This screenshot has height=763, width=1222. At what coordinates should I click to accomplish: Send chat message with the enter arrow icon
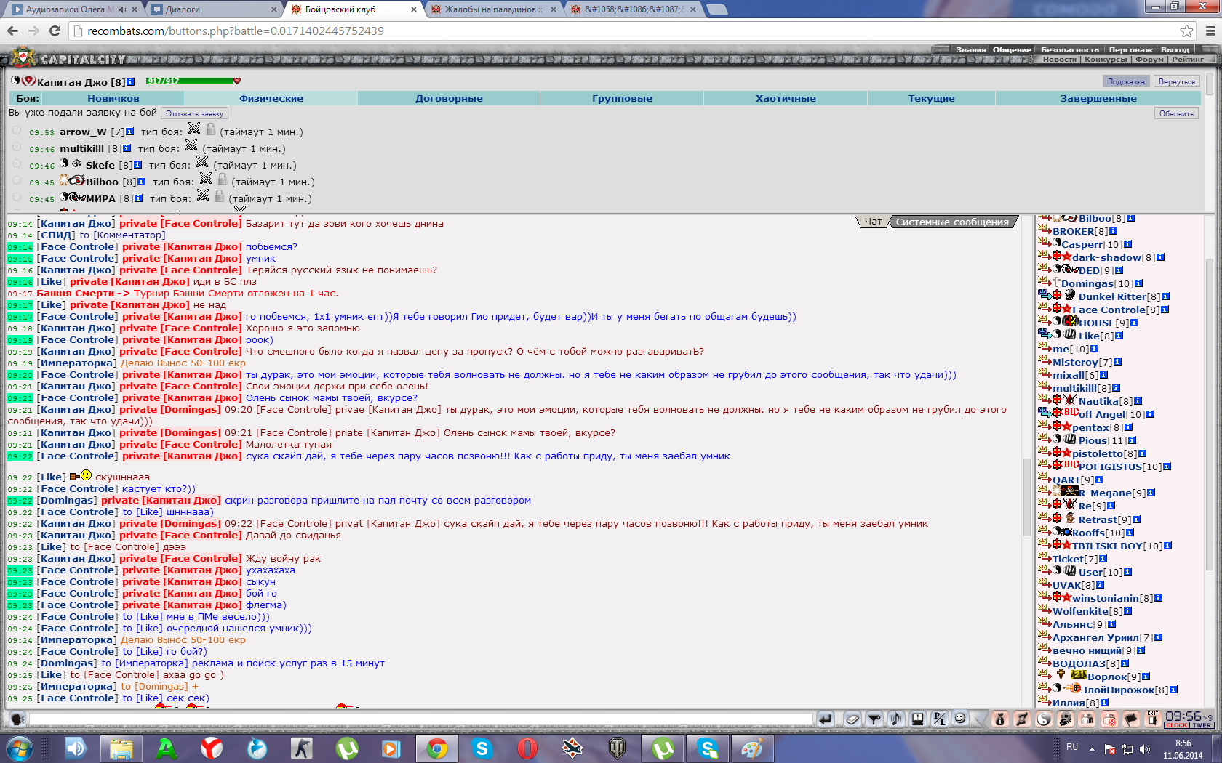[x=826, y=719]
